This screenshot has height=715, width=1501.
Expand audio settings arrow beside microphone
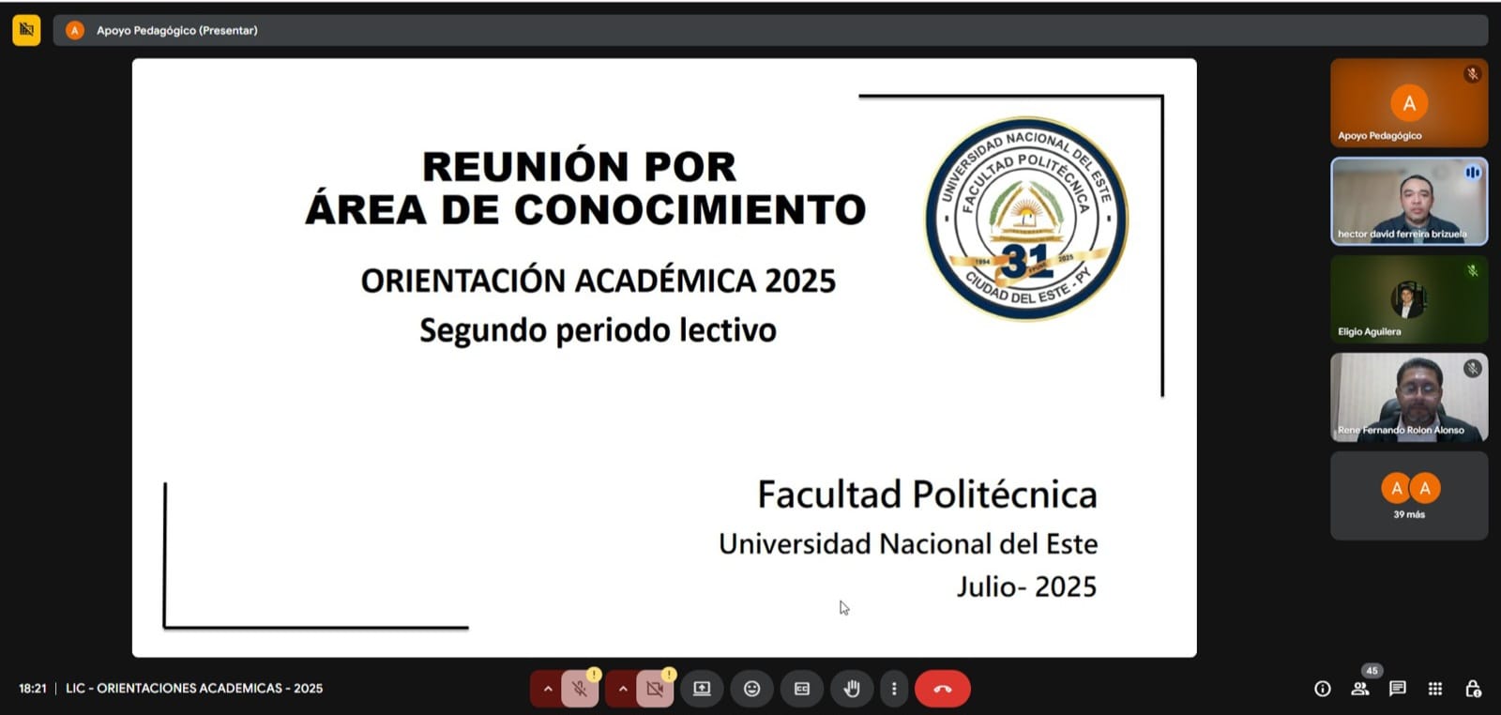tap(547, 689)
